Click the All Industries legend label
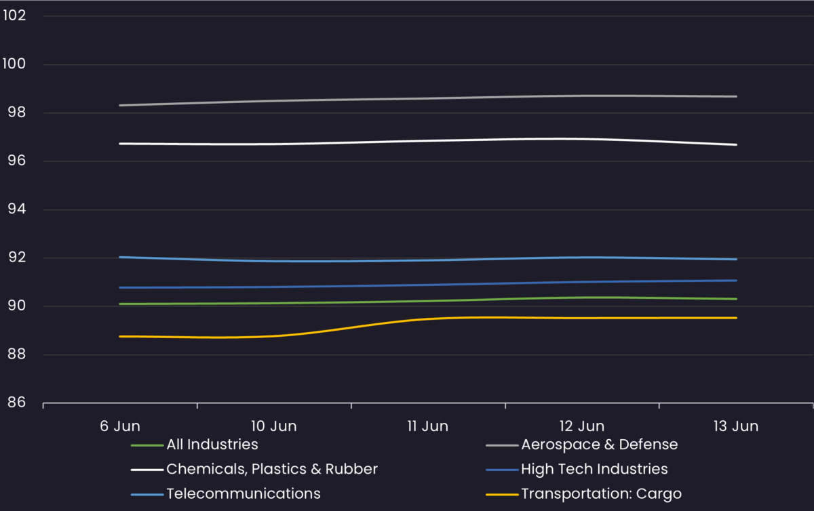 pos(212,445)
